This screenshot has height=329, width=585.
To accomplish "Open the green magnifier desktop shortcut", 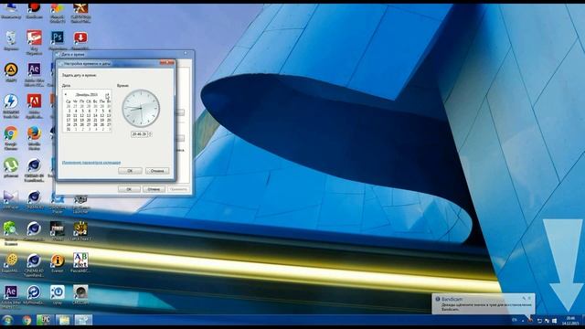I will pyautogui.click(x=11, y=228).
